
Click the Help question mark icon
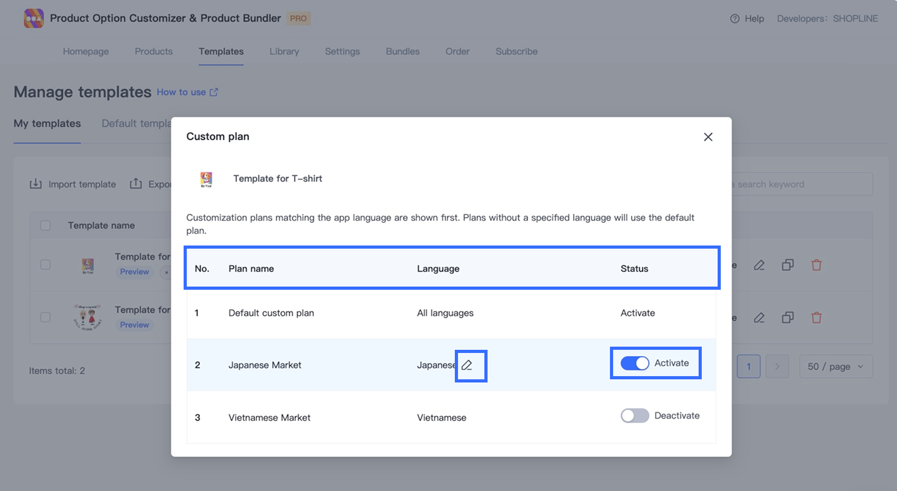pyautogui.click(x=734, y=18)
